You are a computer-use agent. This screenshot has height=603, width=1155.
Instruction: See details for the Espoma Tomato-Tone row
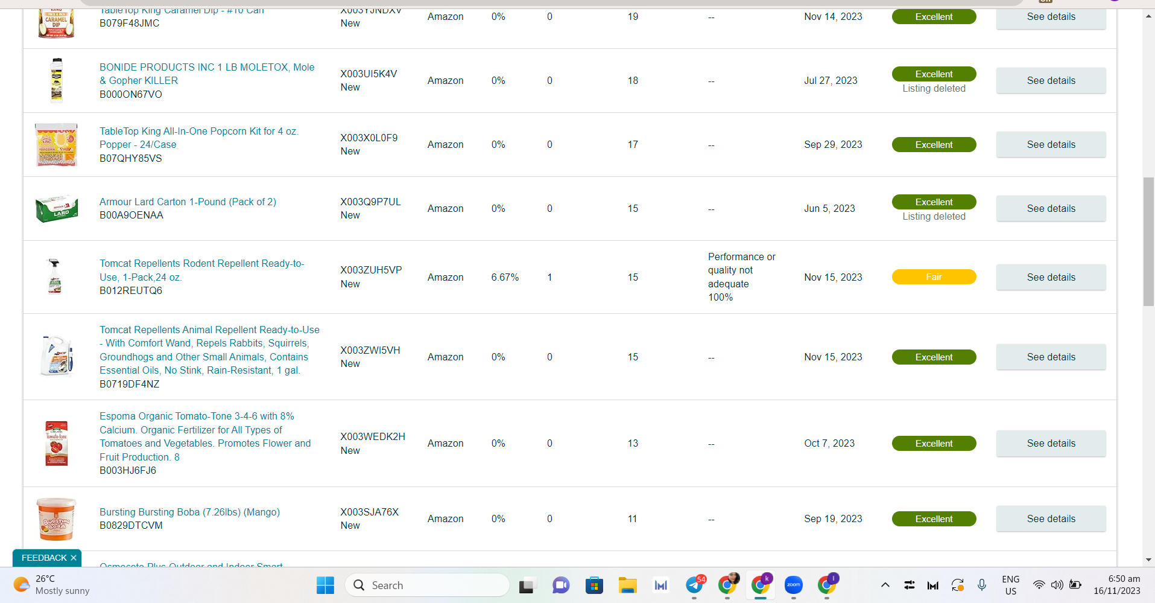pyautogui.click(x=1051, y=443)
